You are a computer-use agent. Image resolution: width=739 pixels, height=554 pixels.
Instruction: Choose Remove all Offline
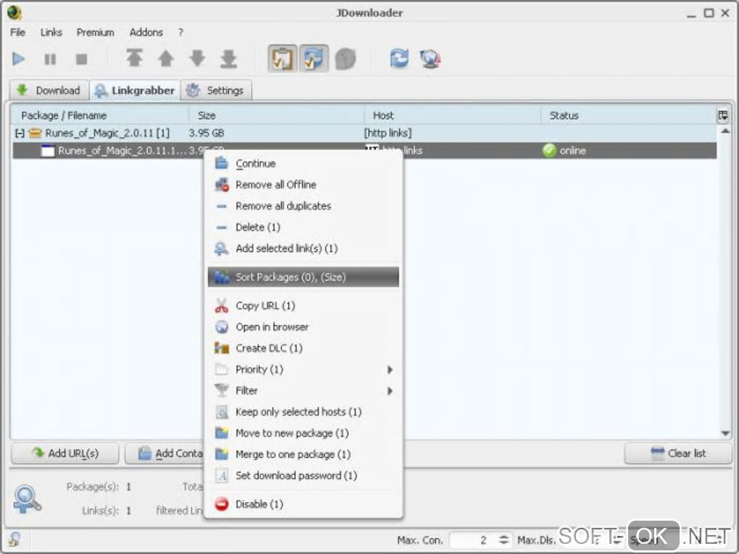(x=303, y=185)
